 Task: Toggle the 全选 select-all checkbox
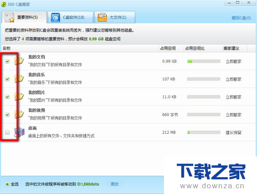[7, 184]
